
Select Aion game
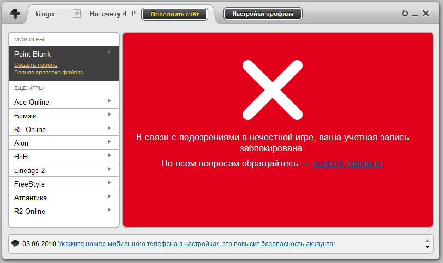coord(63,143)
